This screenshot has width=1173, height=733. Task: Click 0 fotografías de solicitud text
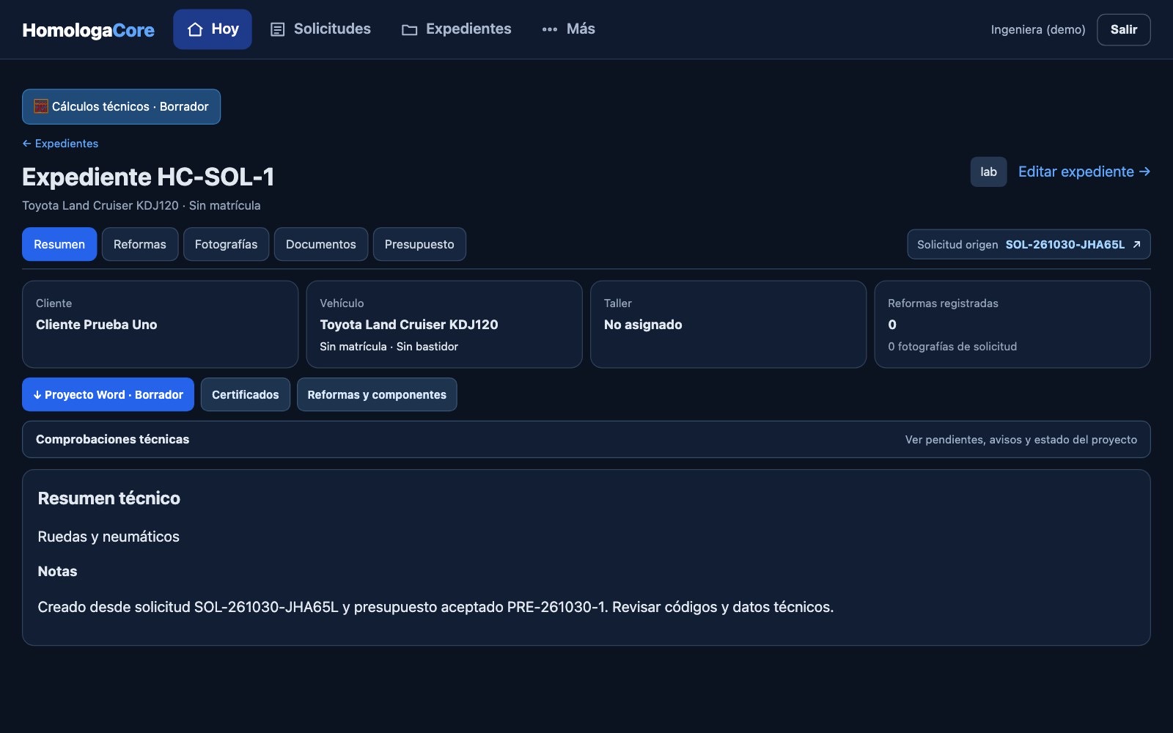pyautogui.click(x=952, y=347)
